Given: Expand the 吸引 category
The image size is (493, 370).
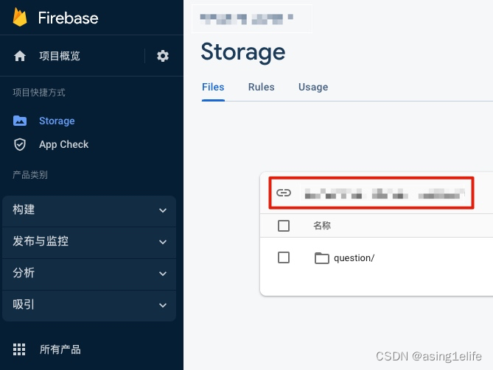Looking at the screenshot, I should [89, 305].
